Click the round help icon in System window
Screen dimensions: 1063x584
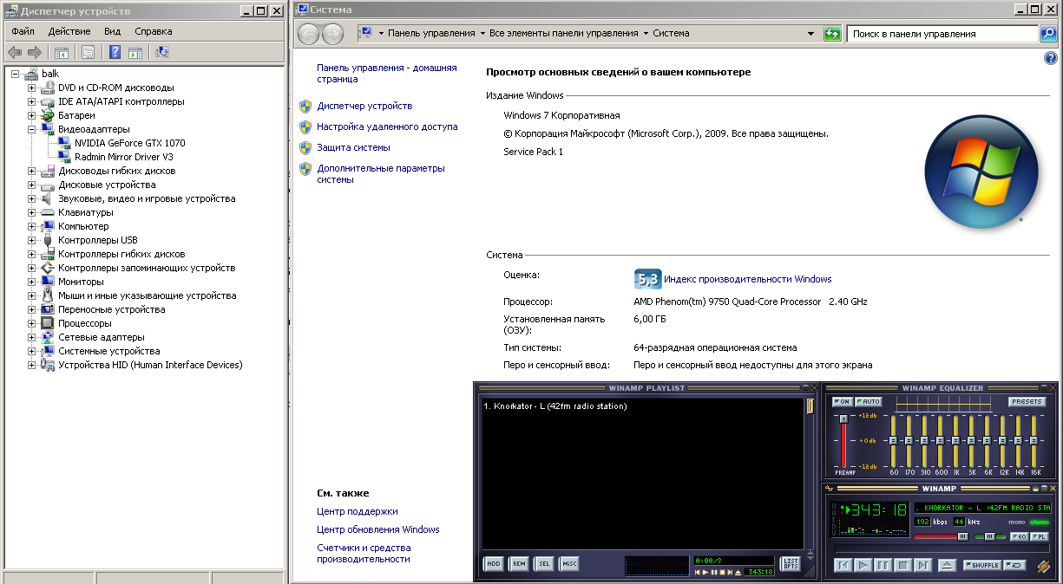[x=1050, y=58]
